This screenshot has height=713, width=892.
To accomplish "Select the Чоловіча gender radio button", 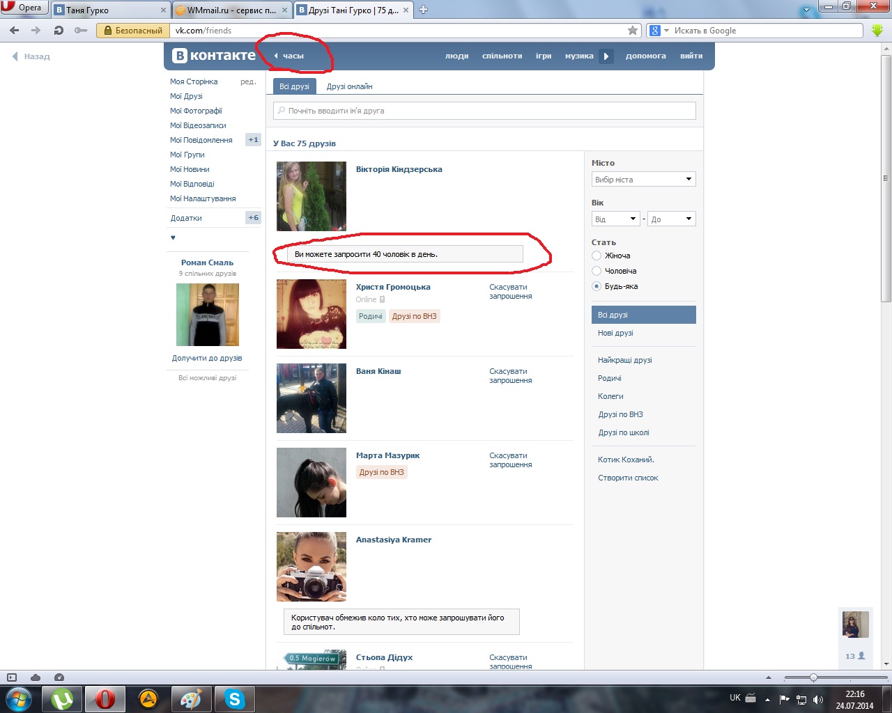I will pyautogui.click(x=597, y=271).
